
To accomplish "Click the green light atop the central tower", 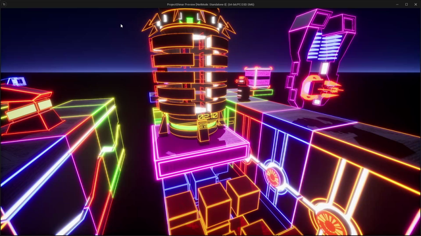I will coord(190,20).
